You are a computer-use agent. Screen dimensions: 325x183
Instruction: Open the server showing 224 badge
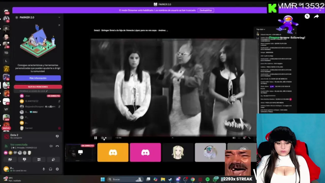point(6,117)
